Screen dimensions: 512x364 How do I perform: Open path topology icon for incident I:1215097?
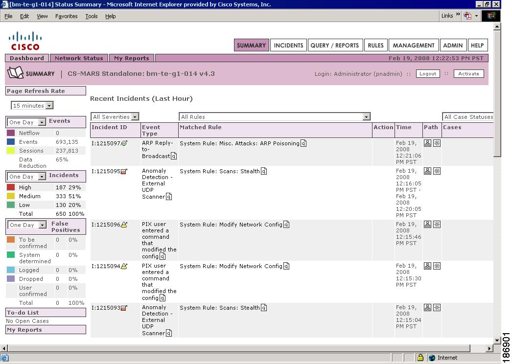click(427, 143)
